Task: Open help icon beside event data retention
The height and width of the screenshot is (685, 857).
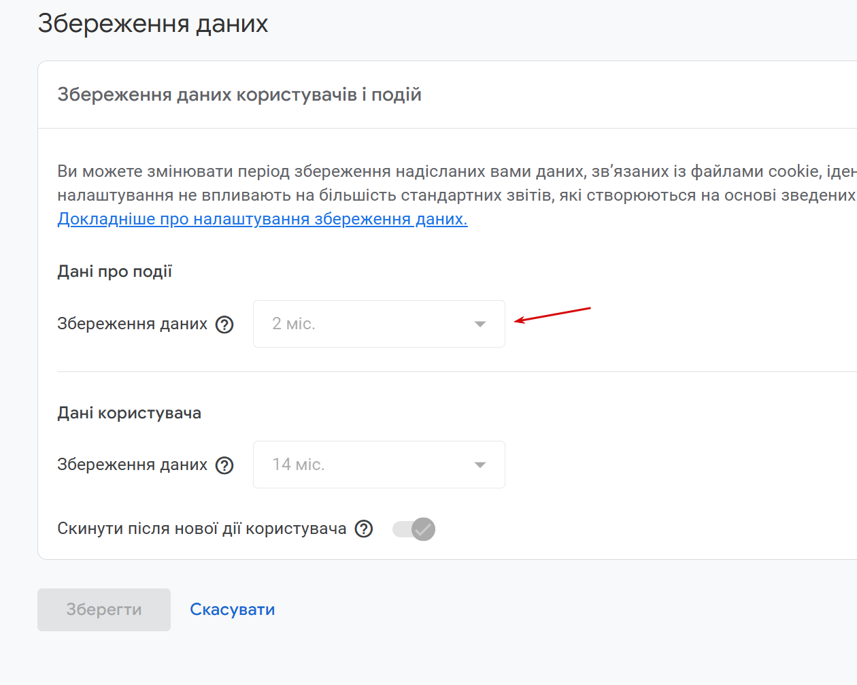Action: (x=224, y=324)
